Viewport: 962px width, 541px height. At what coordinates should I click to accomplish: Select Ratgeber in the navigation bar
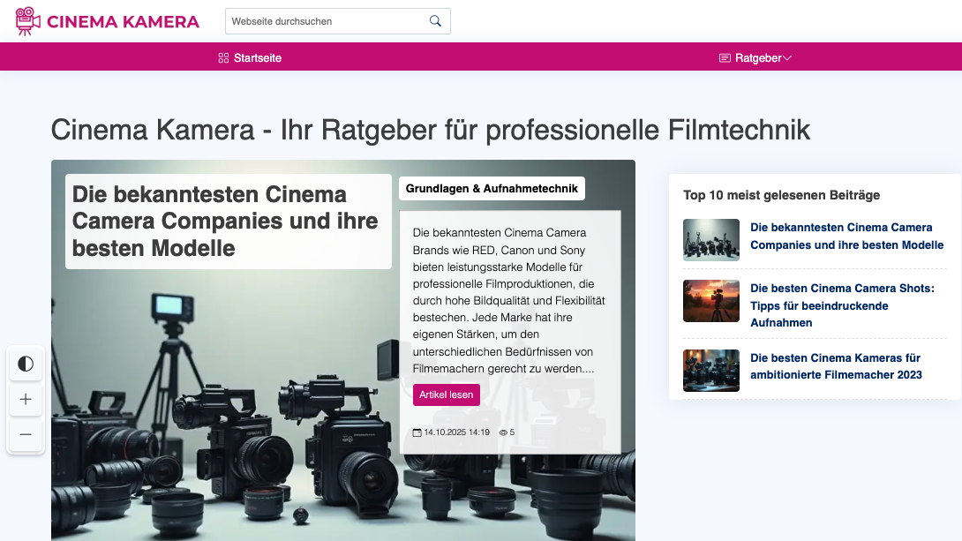pos(757,57)
